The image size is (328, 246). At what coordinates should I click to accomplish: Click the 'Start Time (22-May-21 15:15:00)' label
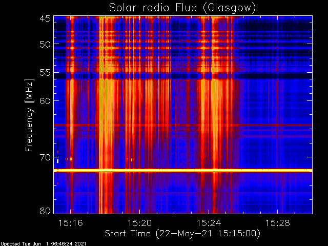coord(182,234)
